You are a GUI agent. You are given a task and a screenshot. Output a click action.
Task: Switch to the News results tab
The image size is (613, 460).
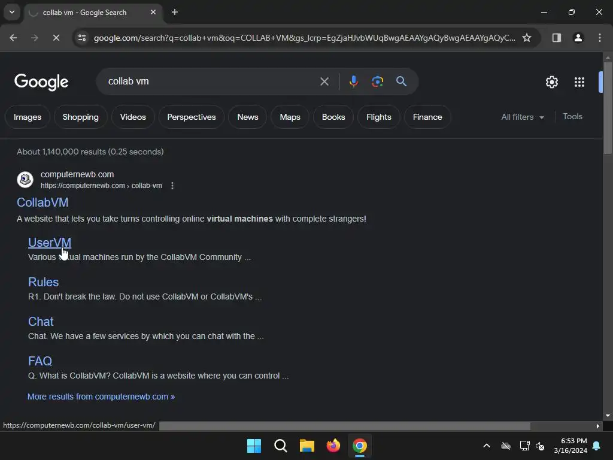click(247, 117)
